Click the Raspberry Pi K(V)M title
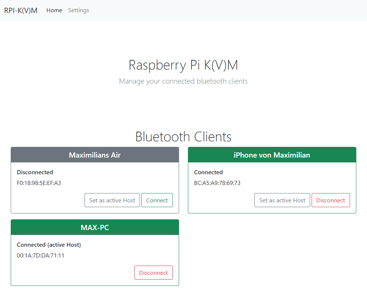 (183, 65)
